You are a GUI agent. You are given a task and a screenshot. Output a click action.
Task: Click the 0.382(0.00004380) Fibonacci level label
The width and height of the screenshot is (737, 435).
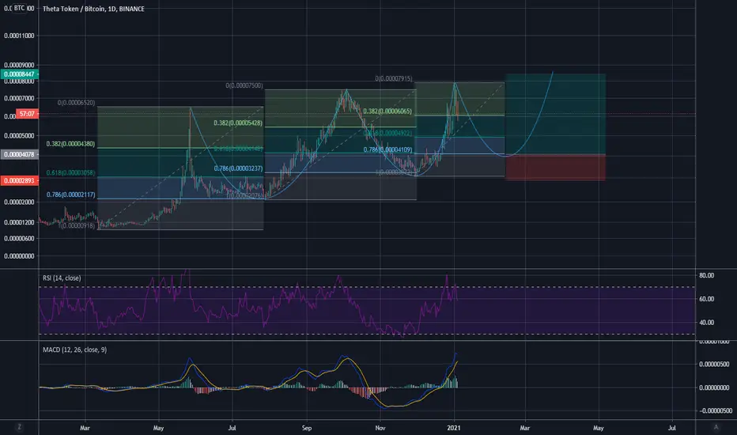point(70,144)
